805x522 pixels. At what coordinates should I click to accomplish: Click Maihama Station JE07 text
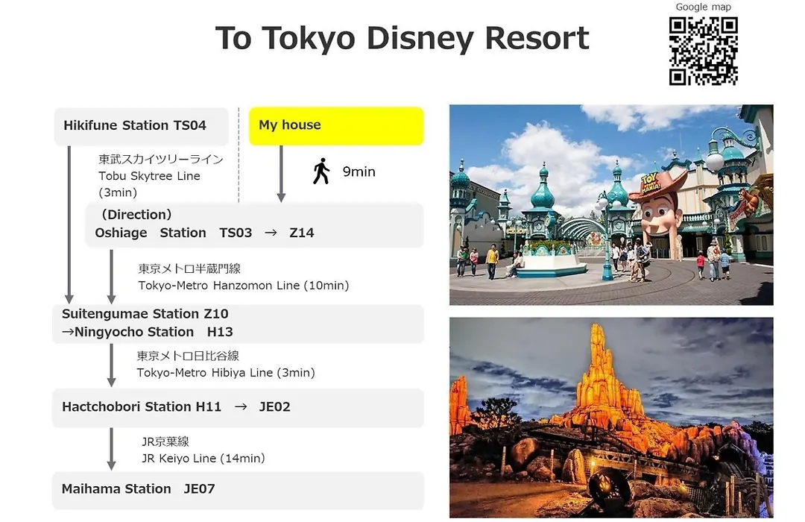138,488
